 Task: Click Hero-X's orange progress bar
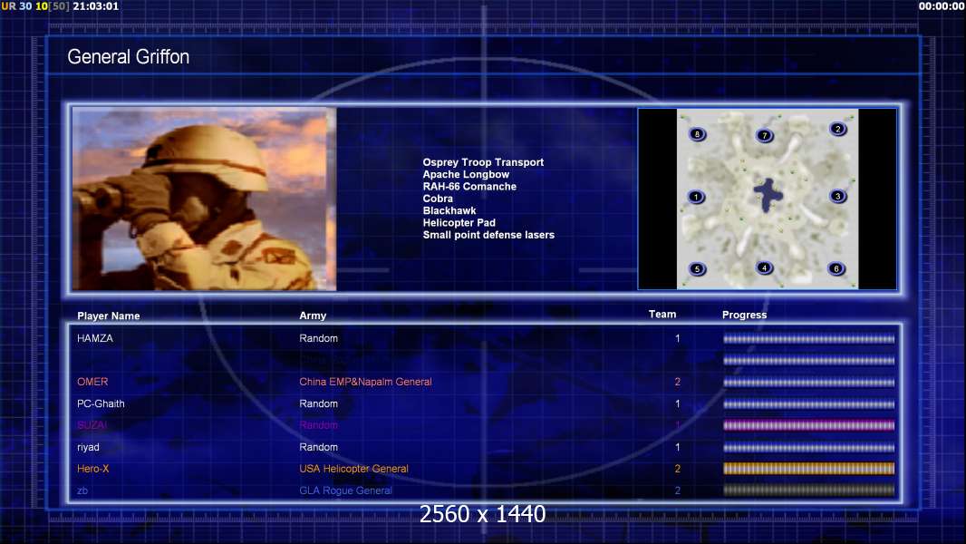[x=809, y=469]
